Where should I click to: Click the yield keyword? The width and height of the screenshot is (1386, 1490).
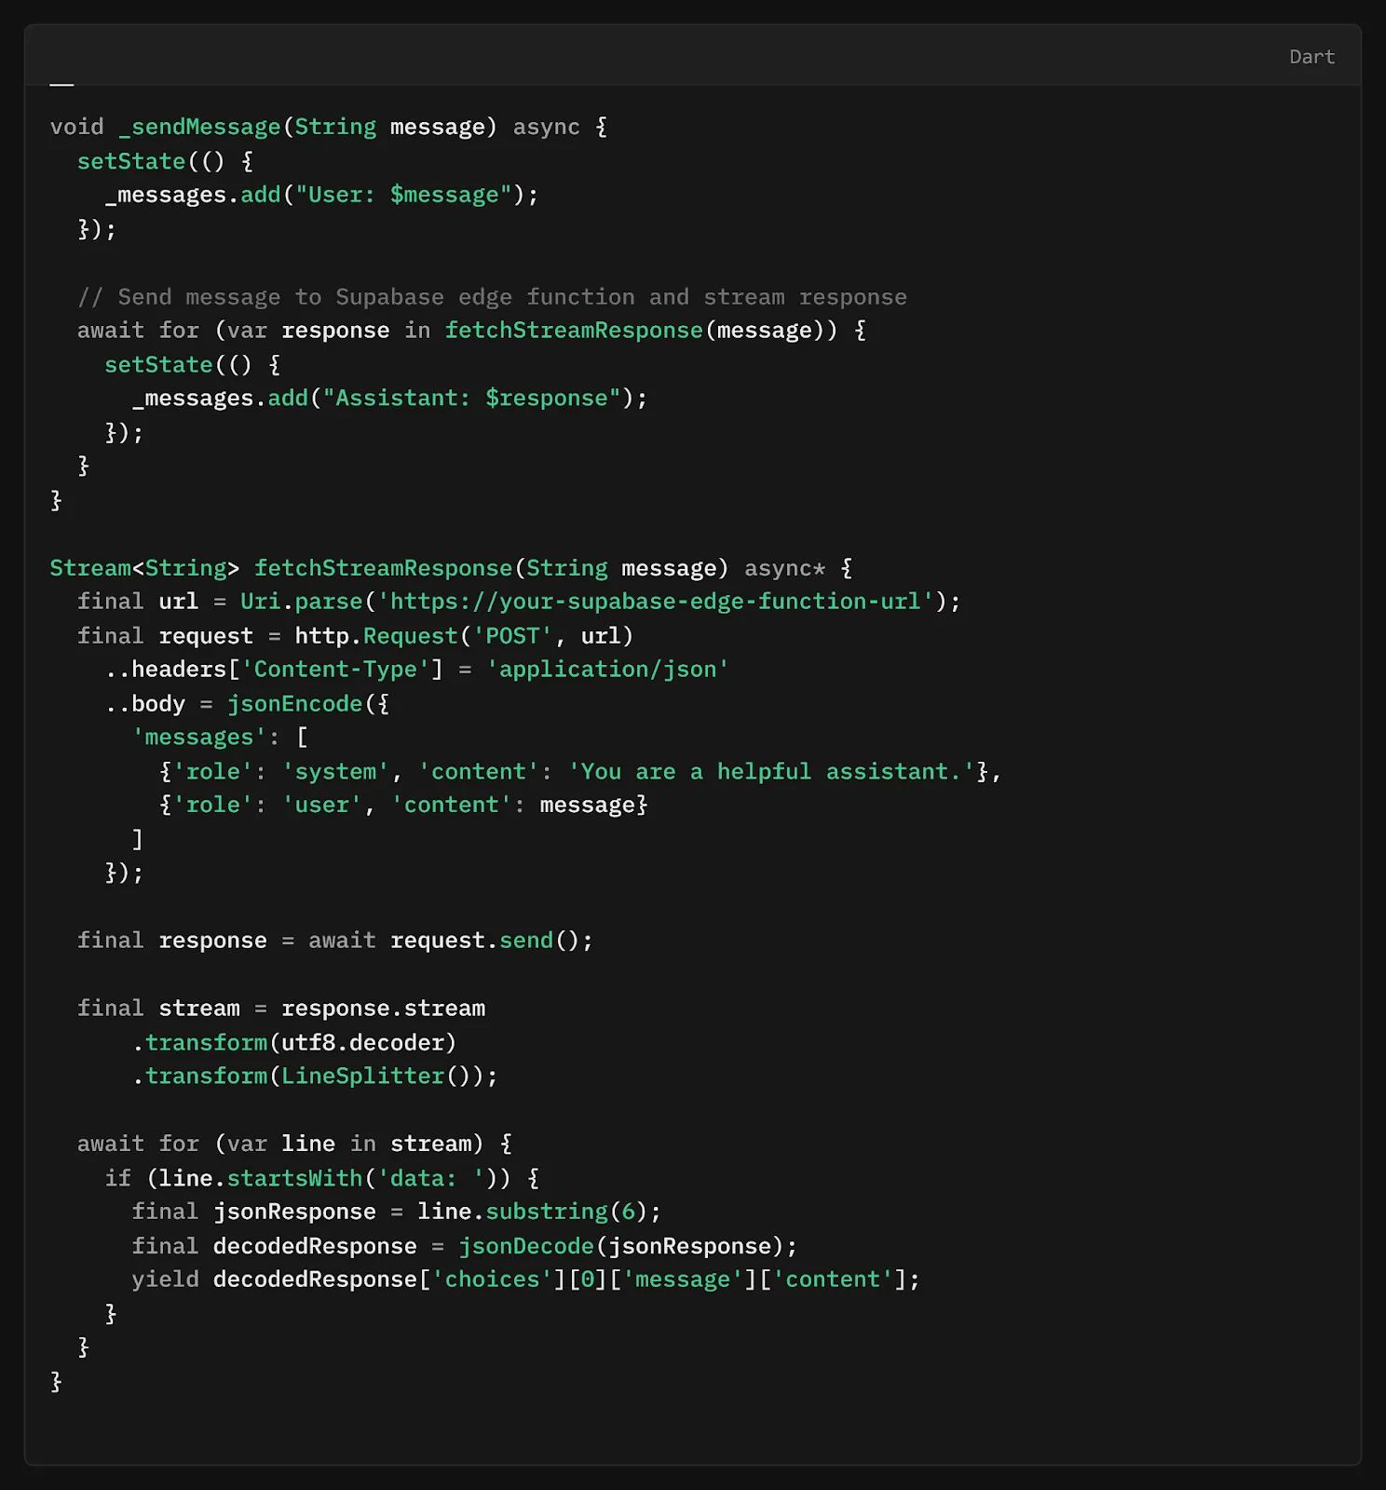click(165, 1280)
